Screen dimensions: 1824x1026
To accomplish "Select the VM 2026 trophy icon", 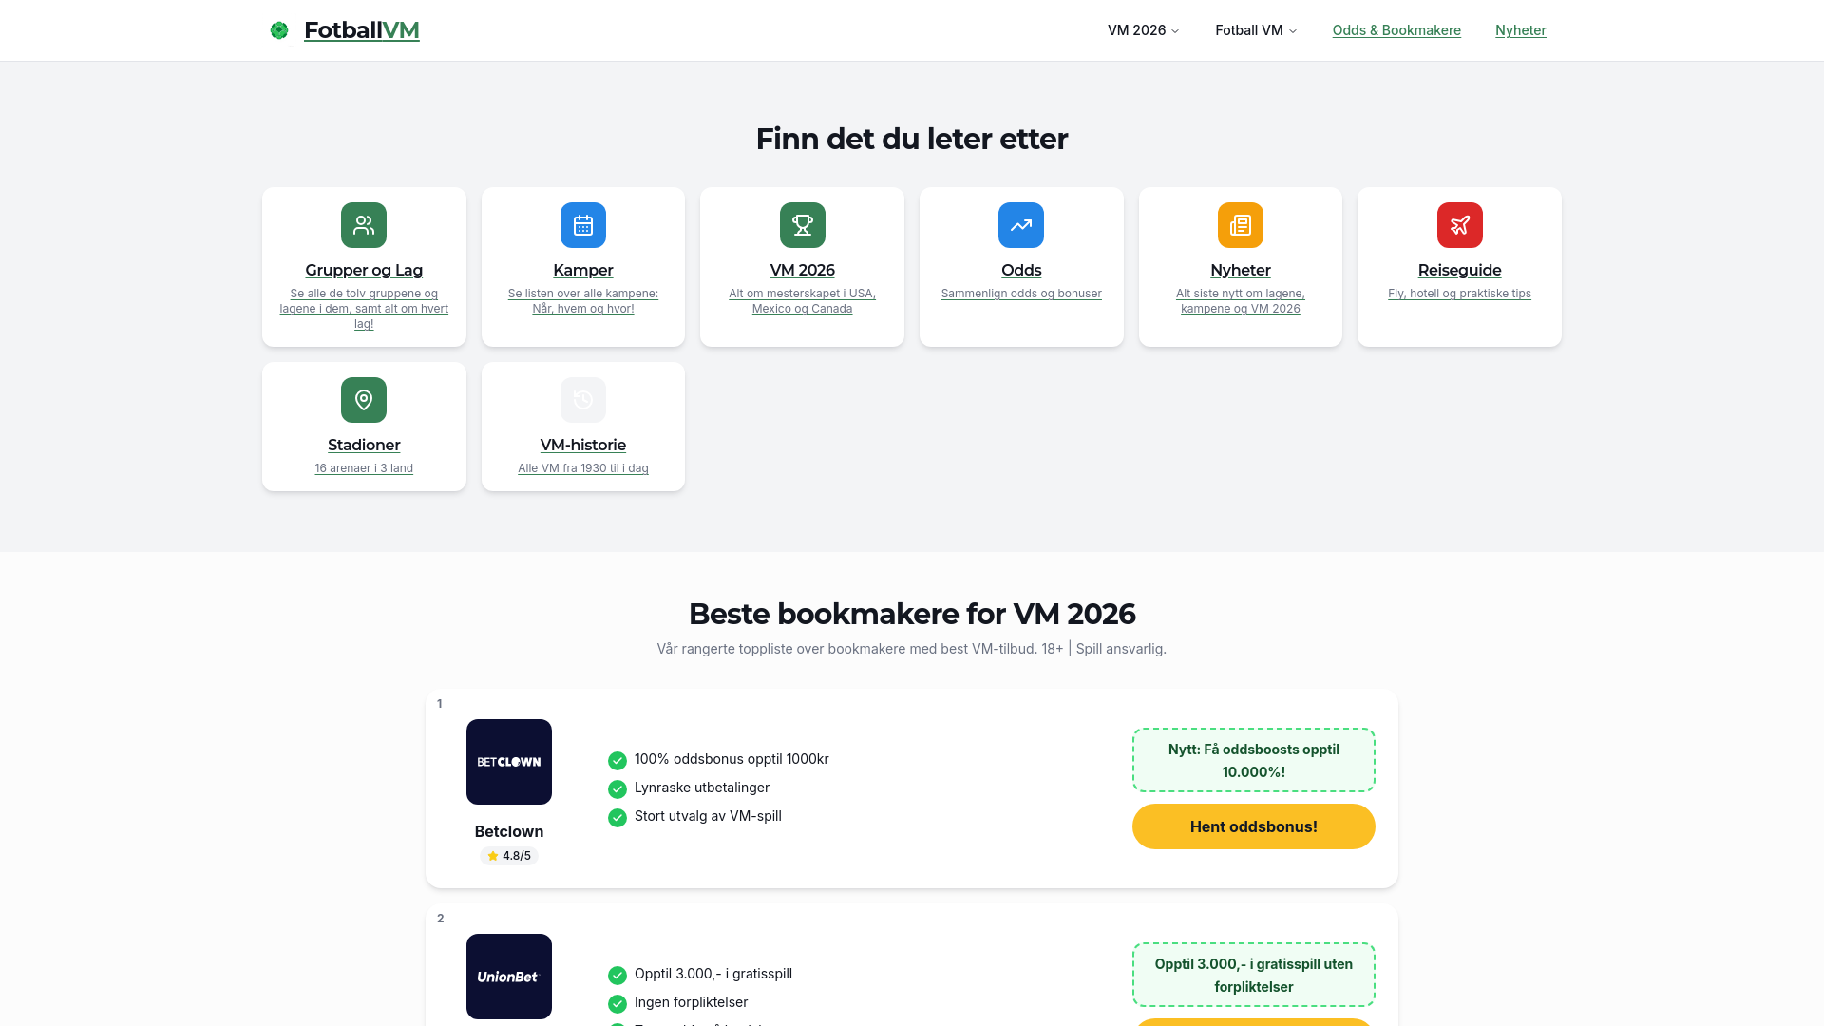I will click(x=803, y=225).
